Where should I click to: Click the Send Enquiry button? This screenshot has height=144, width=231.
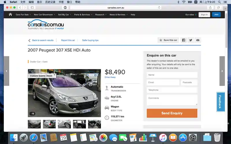pyautogui.click(x=172, y=113)
